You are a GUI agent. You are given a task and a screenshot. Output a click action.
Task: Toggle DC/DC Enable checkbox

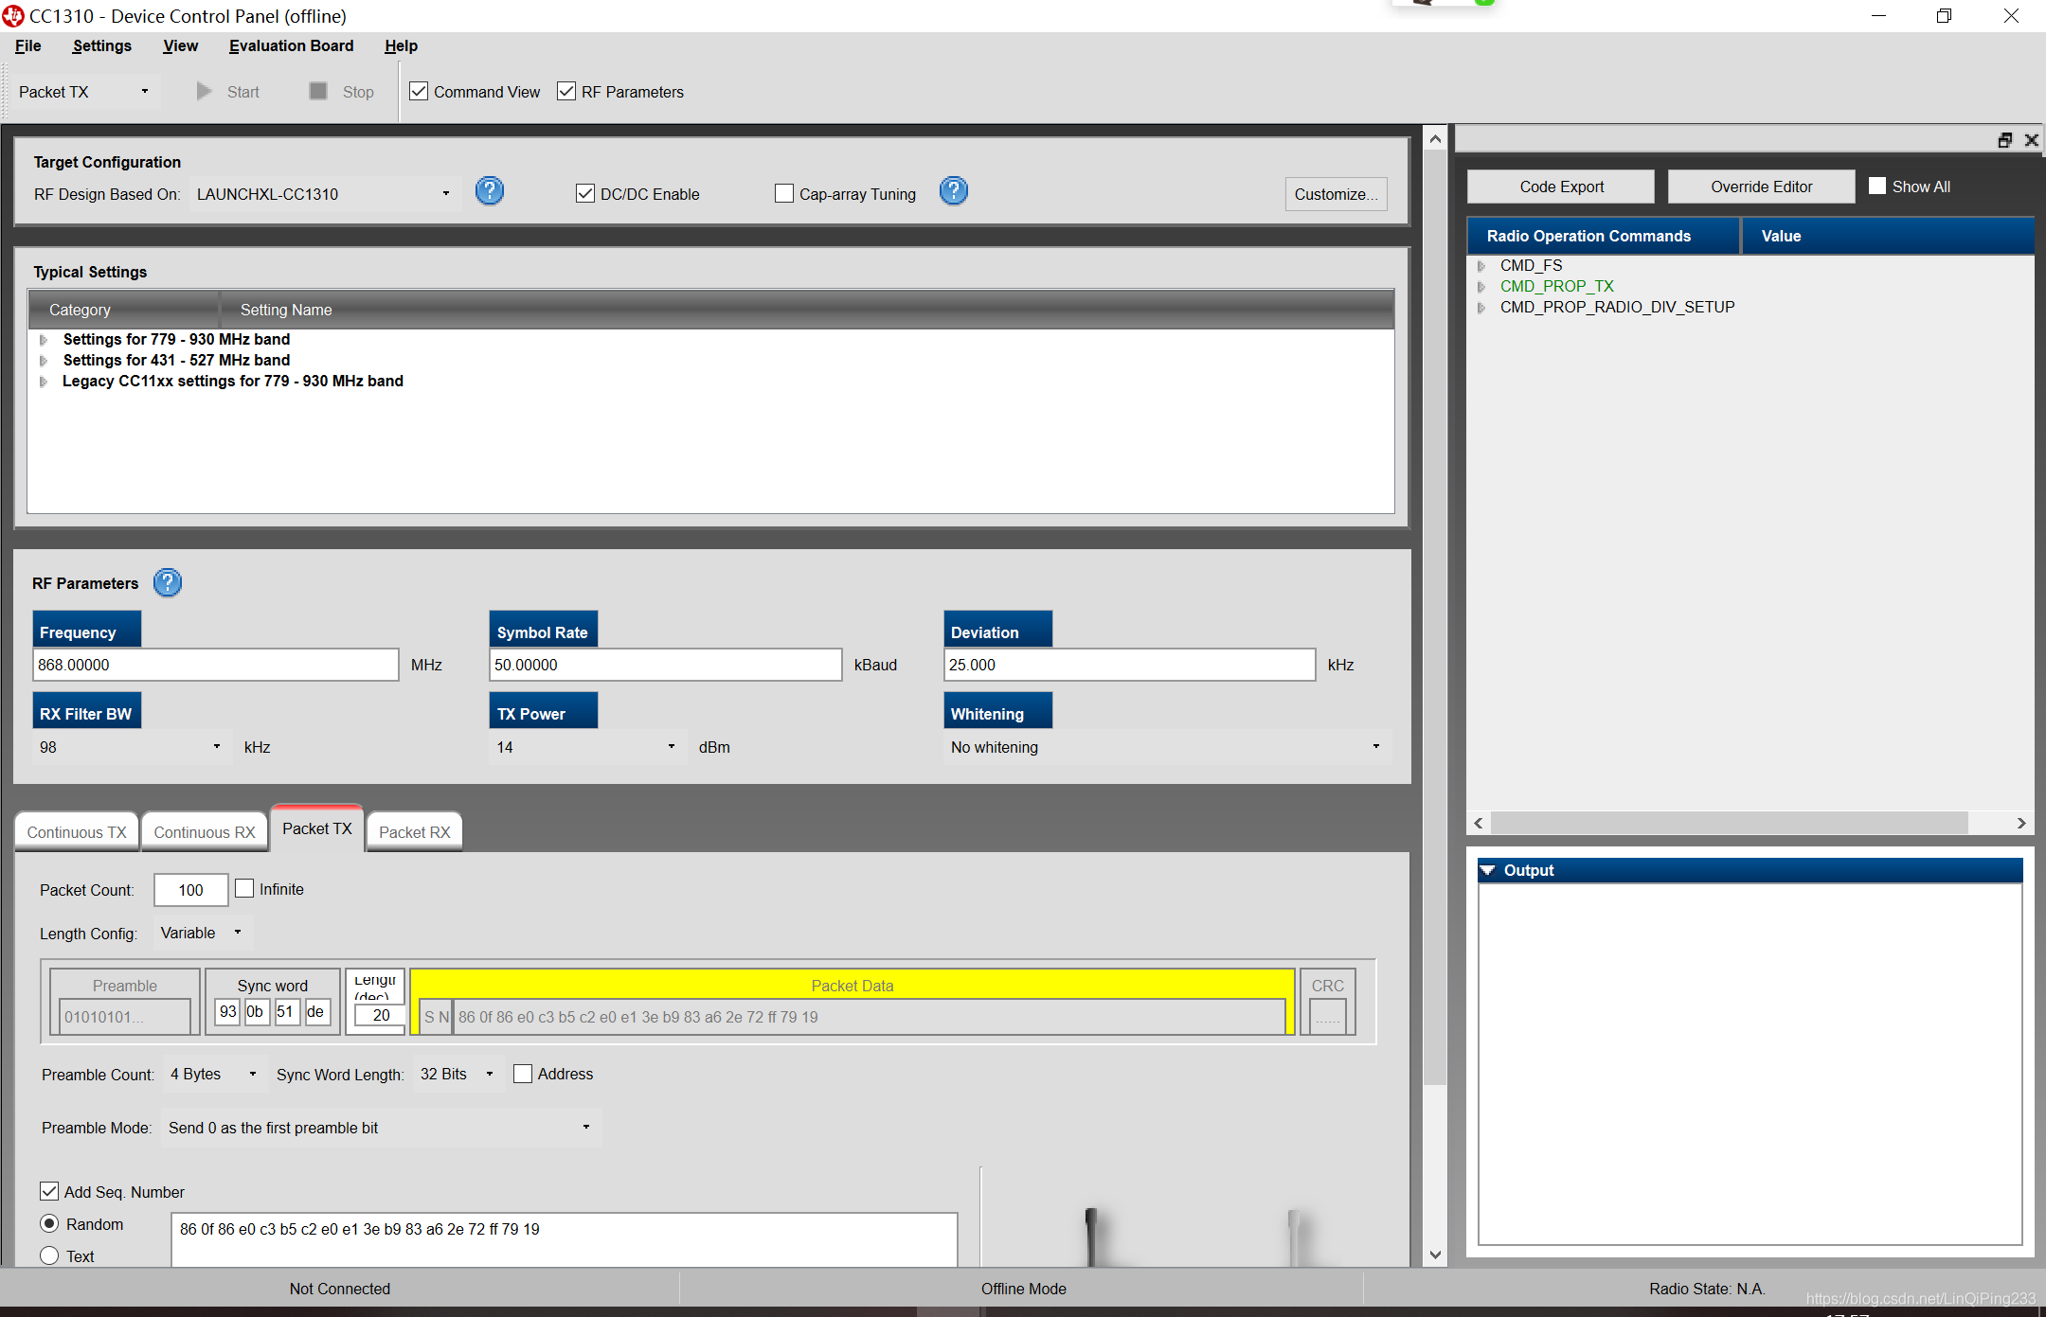(586, 192)
